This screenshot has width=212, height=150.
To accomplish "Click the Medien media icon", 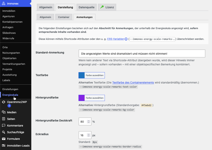I will click(x=4, y=112).
